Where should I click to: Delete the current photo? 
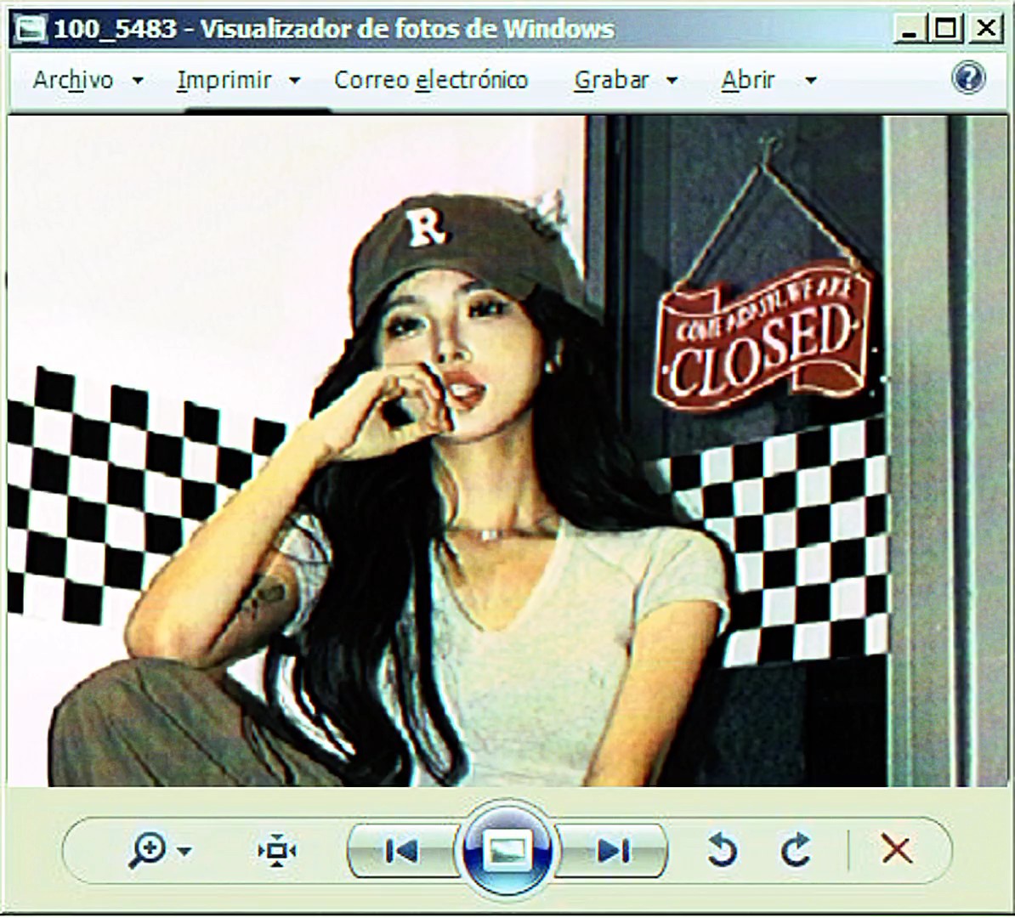pos(895,847)
